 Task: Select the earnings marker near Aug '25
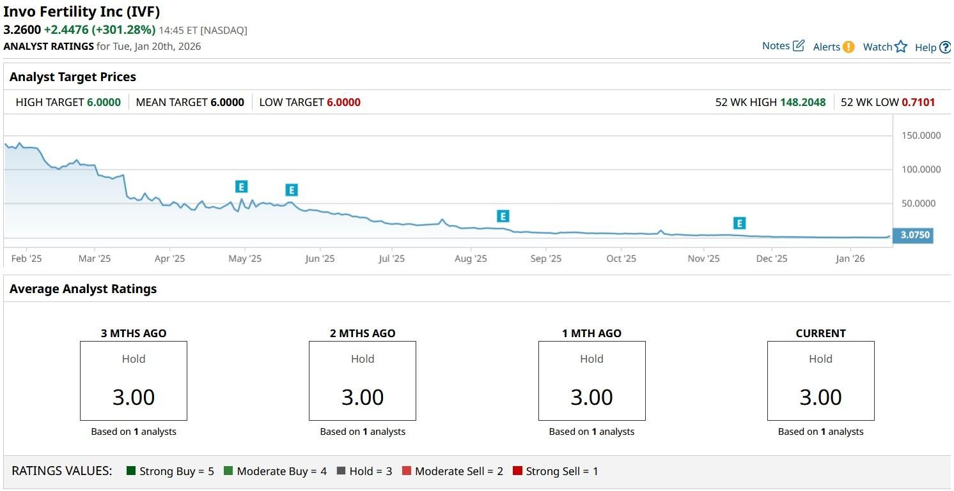(503, 216)
